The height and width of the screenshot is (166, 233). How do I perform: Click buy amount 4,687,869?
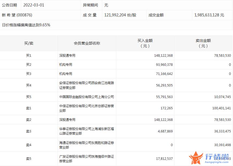point(165,131)
